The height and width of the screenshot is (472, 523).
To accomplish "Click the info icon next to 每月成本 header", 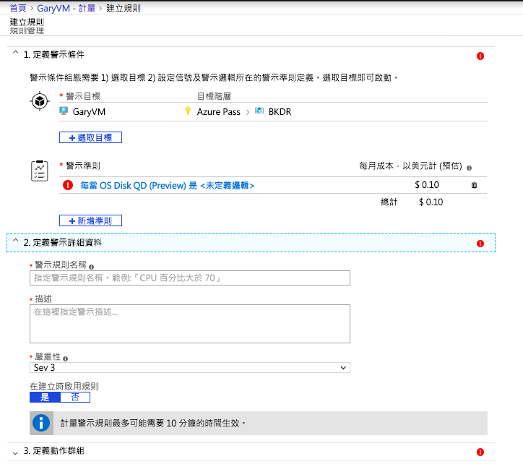I will coord(469,168).
